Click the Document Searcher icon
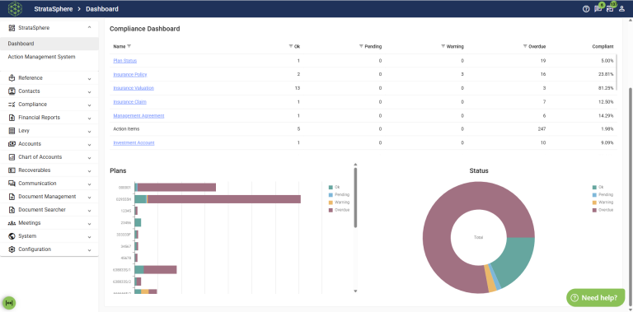The width and height of the screenshot is (633, 312). 12,210
